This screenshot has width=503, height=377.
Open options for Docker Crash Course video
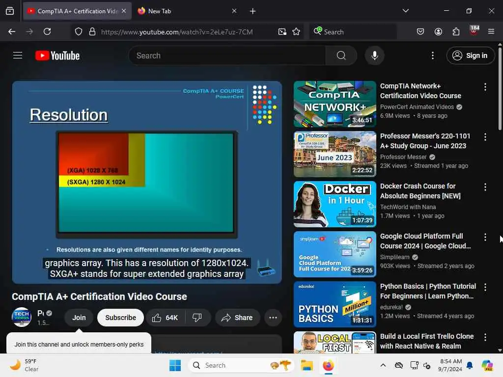[485, 187]
